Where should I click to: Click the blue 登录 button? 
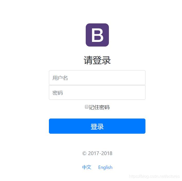pos(97,126)
